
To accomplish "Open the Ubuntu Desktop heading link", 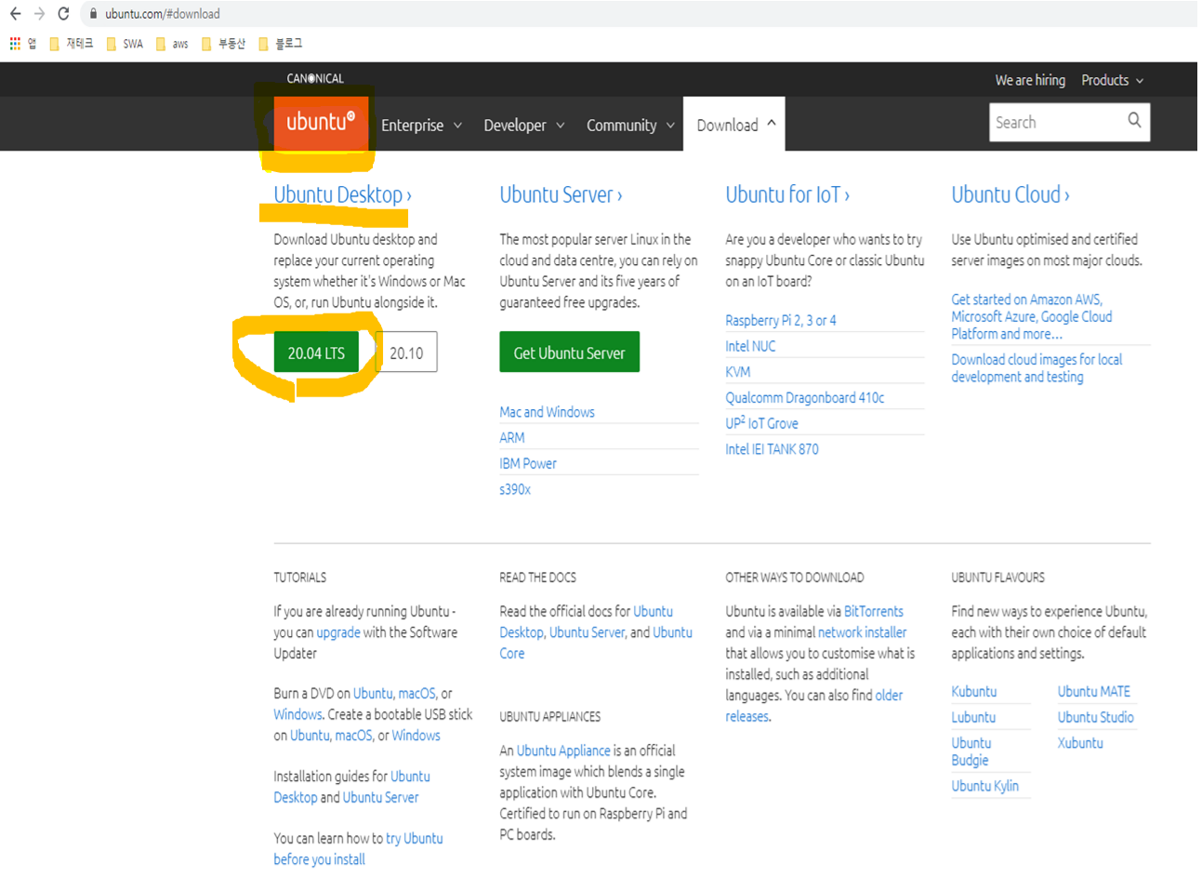I will [342, 194].
